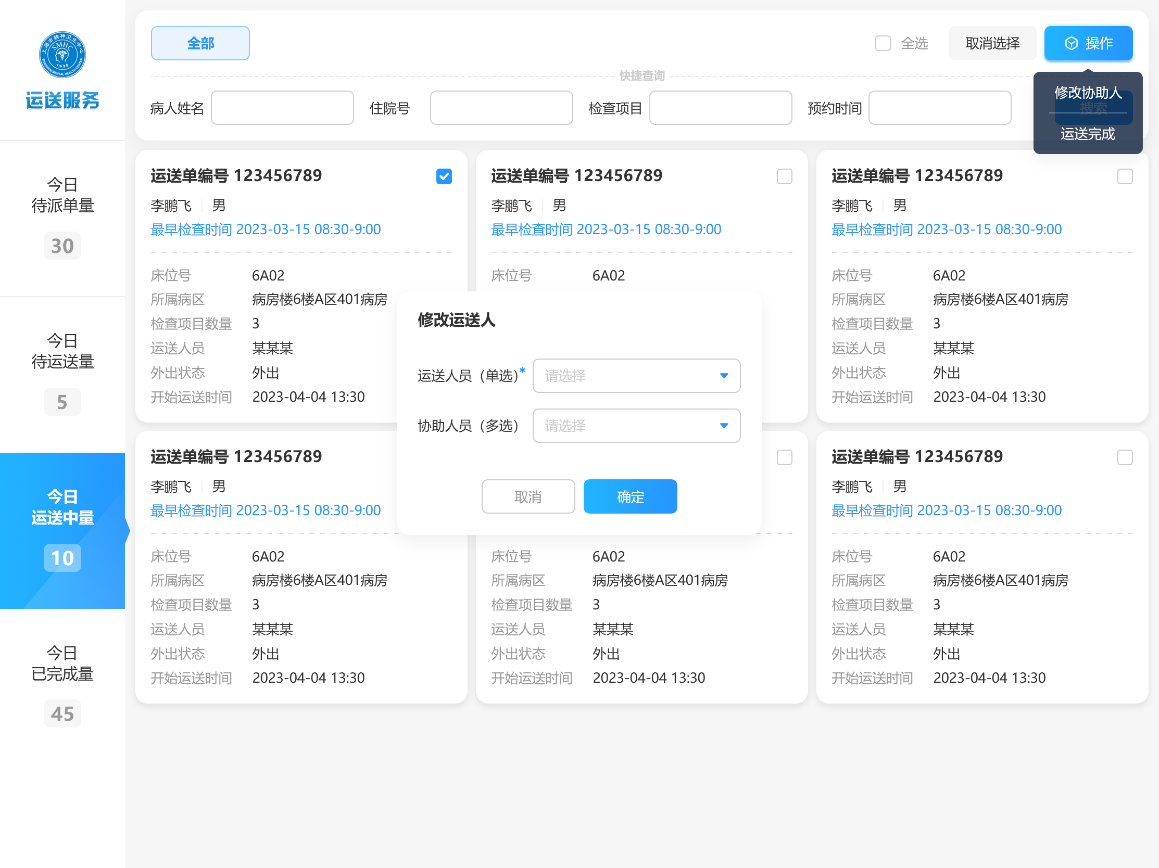Toggle the 全选 checkbox
The height and width of the screenshot is (868, 1159).
[883, 44]
